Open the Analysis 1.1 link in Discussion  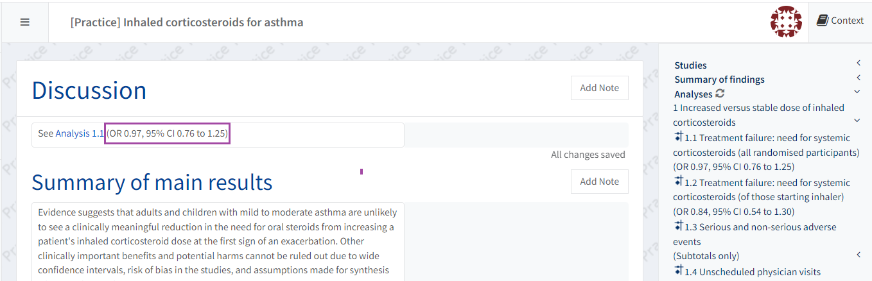point(80,133)
